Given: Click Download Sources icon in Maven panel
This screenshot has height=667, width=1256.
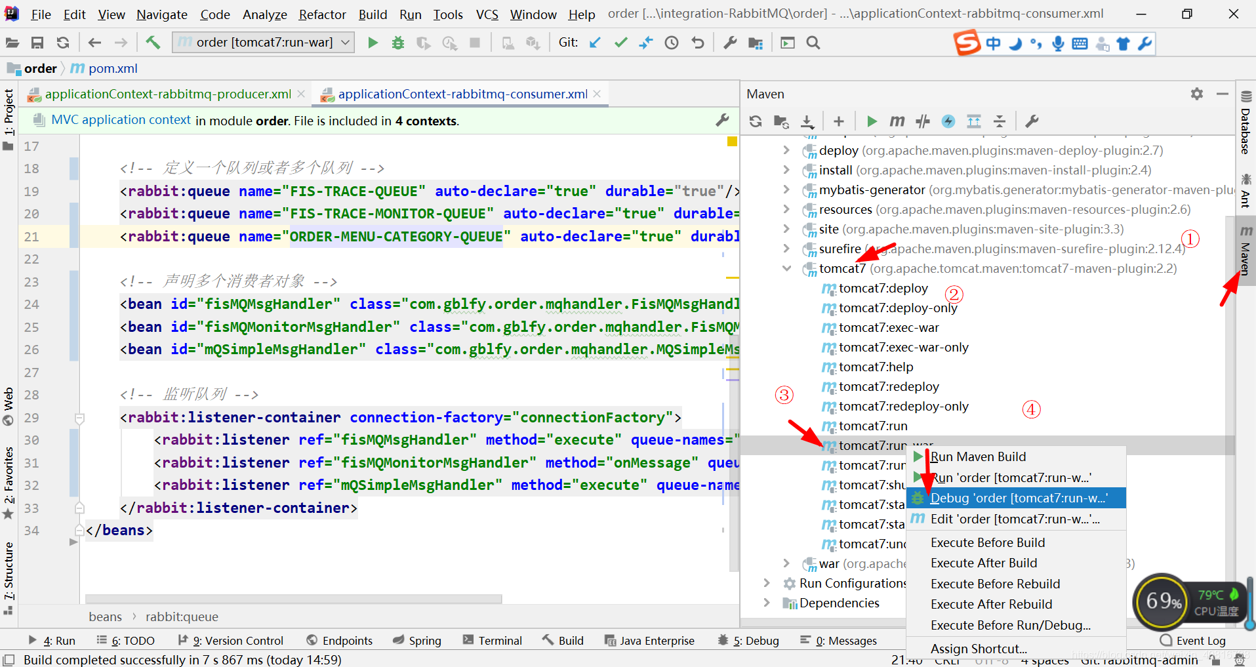Looking at the screenshot, I should 807,121.
